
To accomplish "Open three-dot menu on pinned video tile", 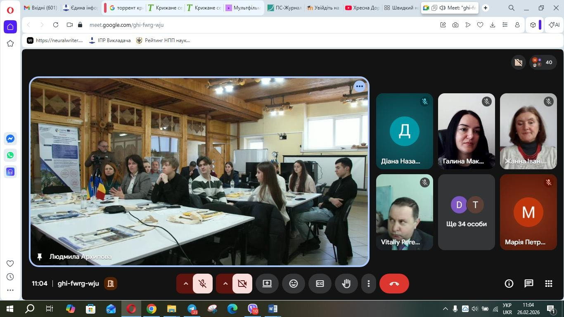I will [x=359, y=86].
